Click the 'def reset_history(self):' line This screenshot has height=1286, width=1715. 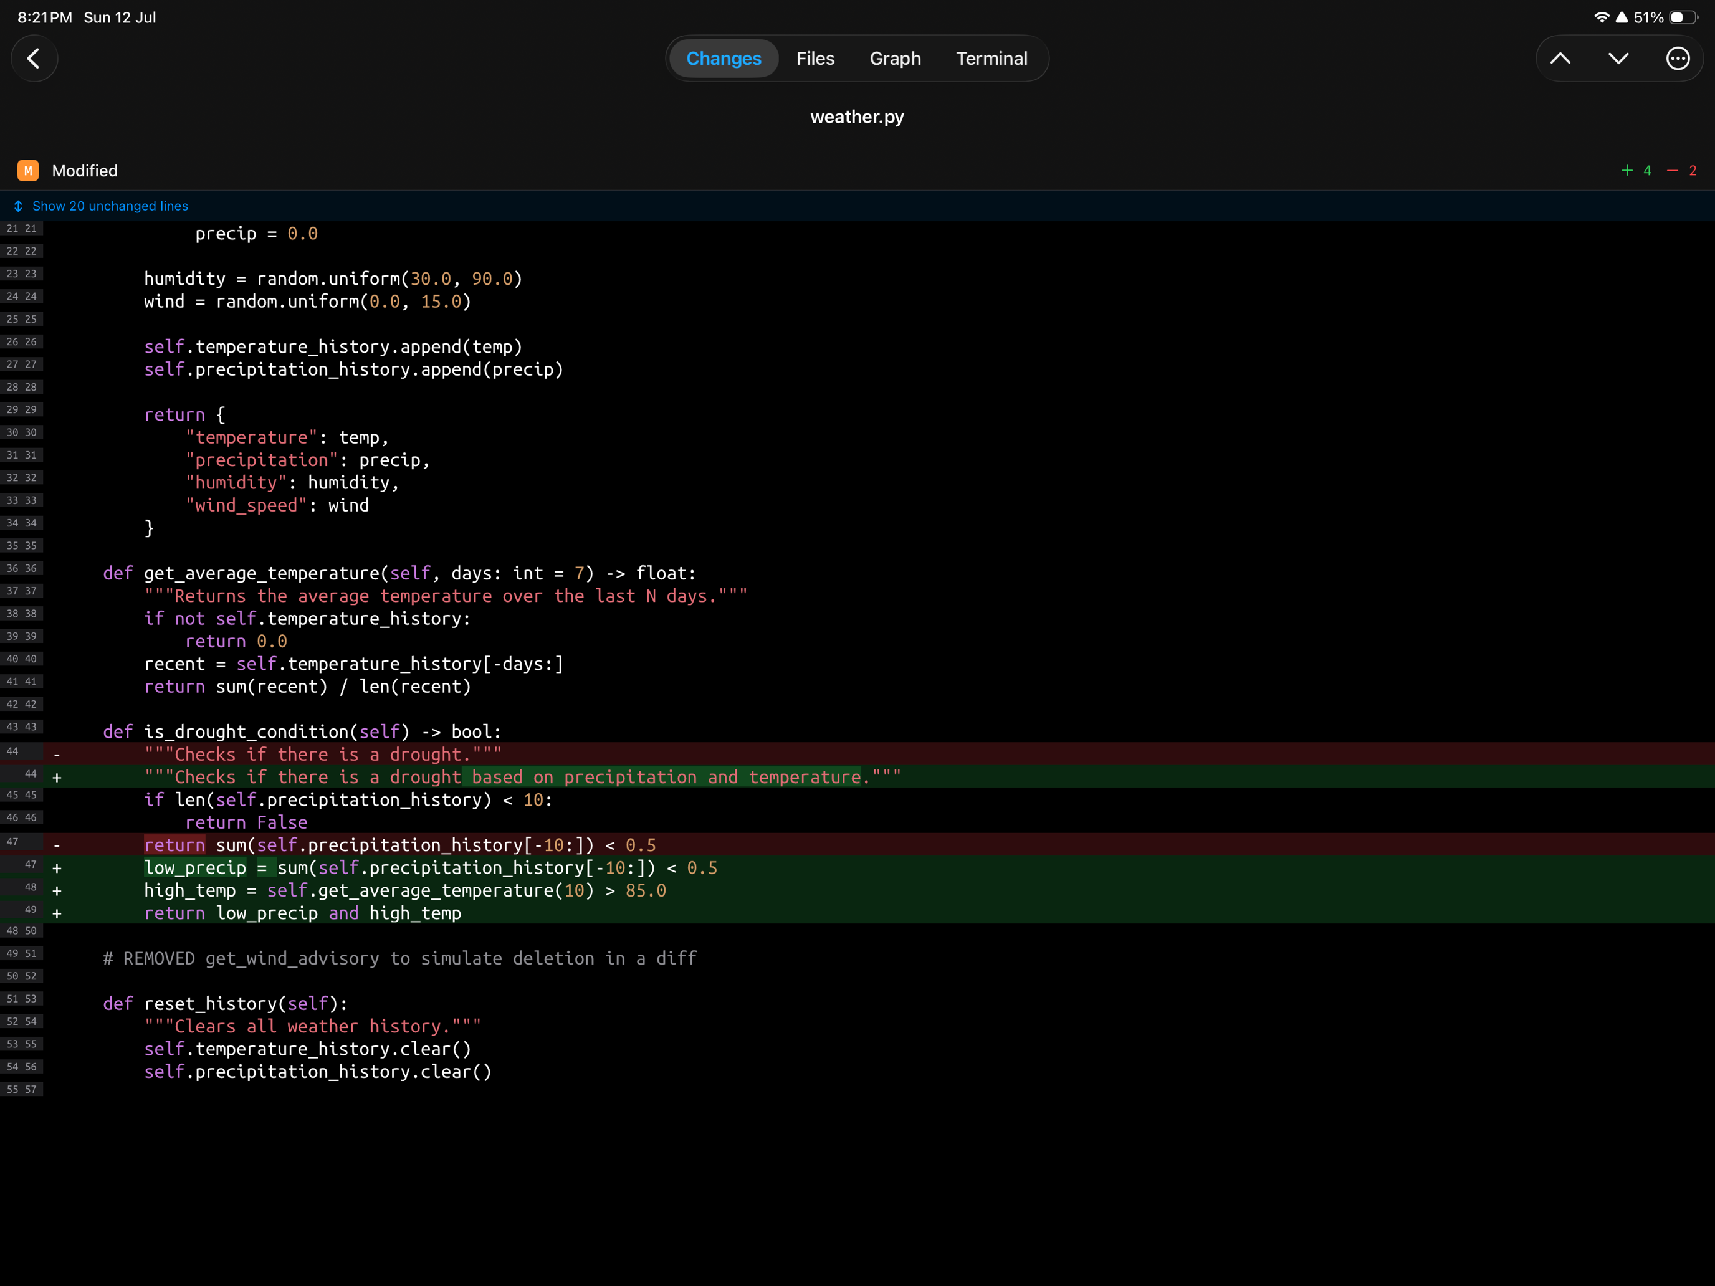[225, 1004]
